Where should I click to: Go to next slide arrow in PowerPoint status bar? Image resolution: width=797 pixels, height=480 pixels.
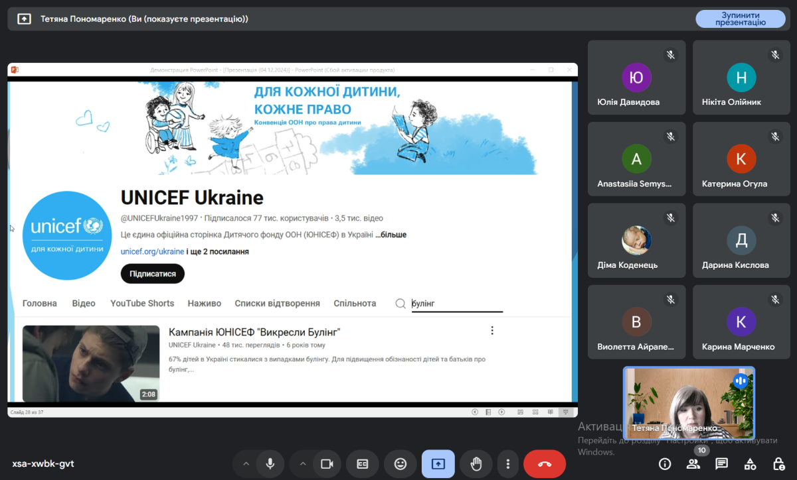pyautogui.click(x=501, y=412)
